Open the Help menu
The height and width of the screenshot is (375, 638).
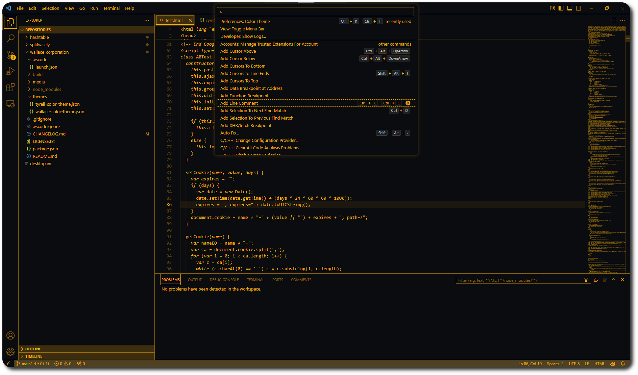(129, 8)
